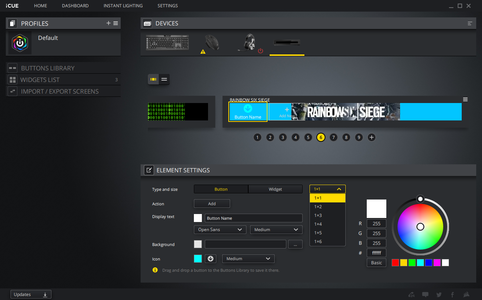
Task: Click display text white color swatch
Action: 198,218
